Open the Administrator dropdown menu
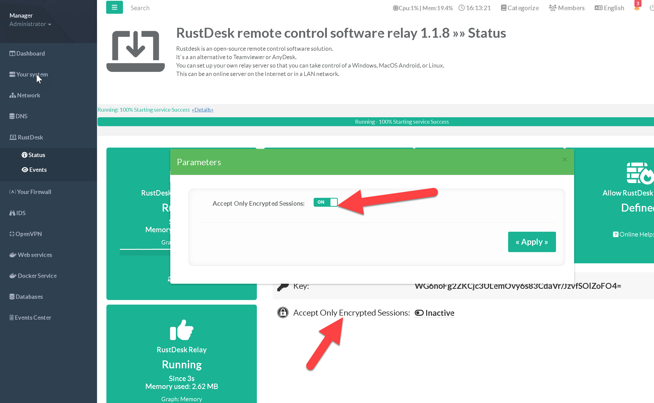 (30, 24)
